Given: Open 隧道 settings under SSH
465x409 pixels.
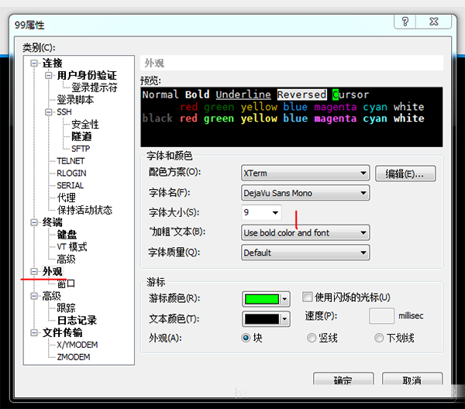Looking at the screenshot, I should (x=82, y=136).
